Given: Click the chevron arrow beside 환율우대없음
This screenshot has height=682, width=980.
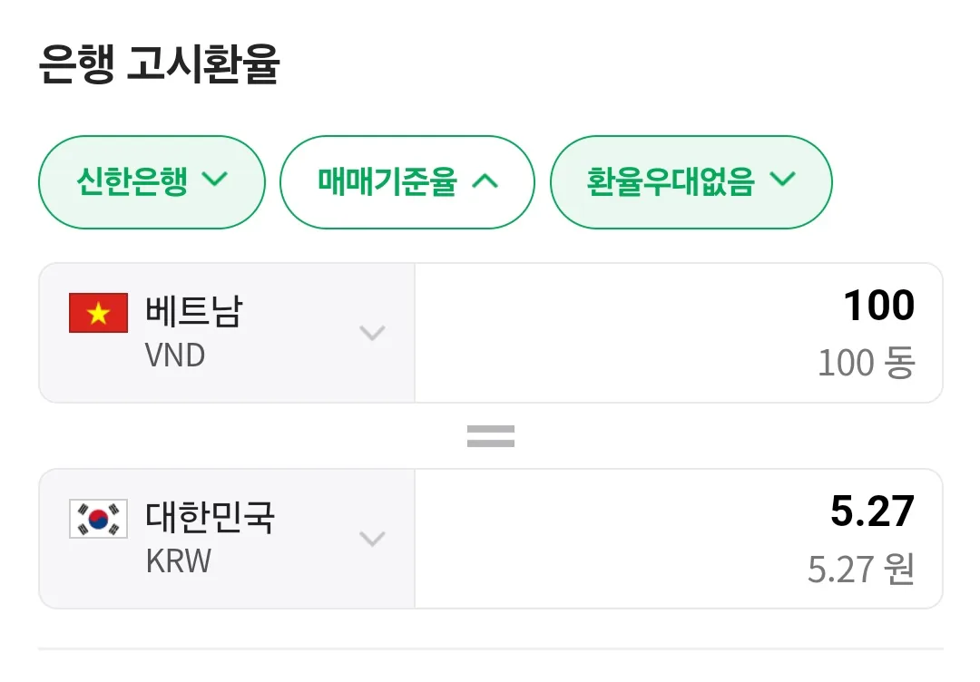Looking at the screenshot, I should [782, 180].
